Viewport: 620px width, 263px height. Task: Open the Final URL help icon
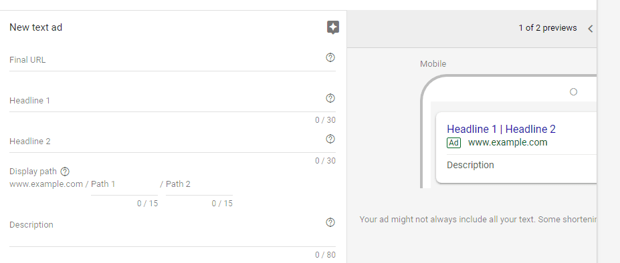[x=330, y=57]
